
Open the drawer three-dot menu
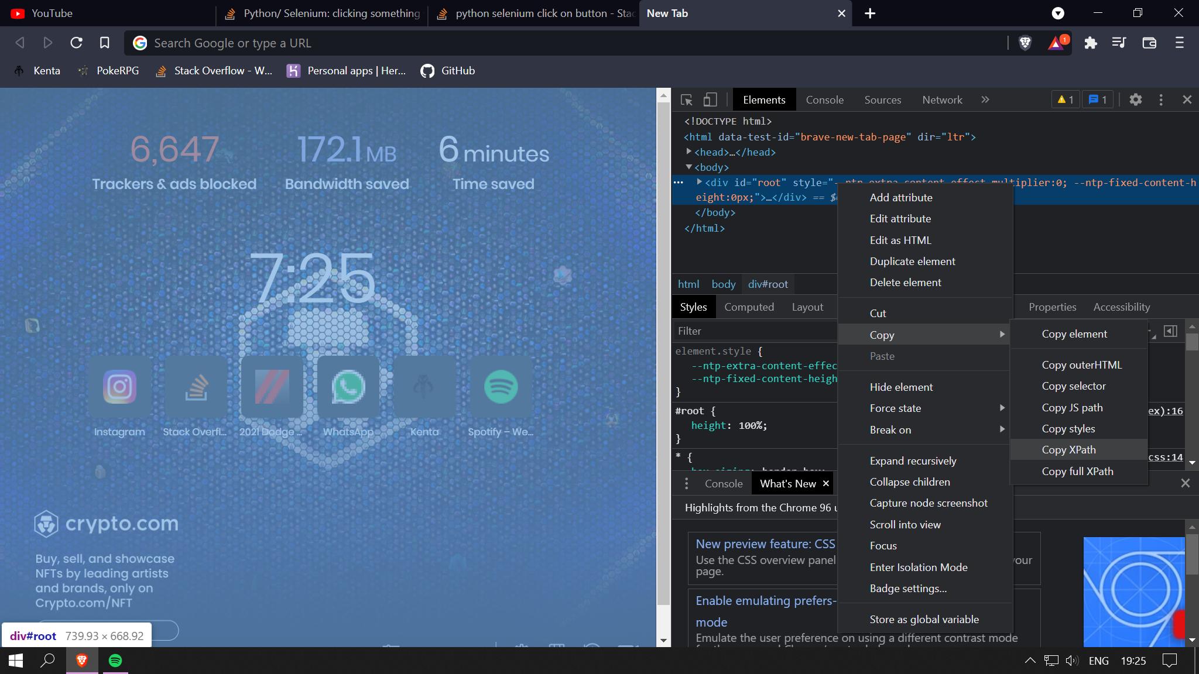[x=687, y=484]
